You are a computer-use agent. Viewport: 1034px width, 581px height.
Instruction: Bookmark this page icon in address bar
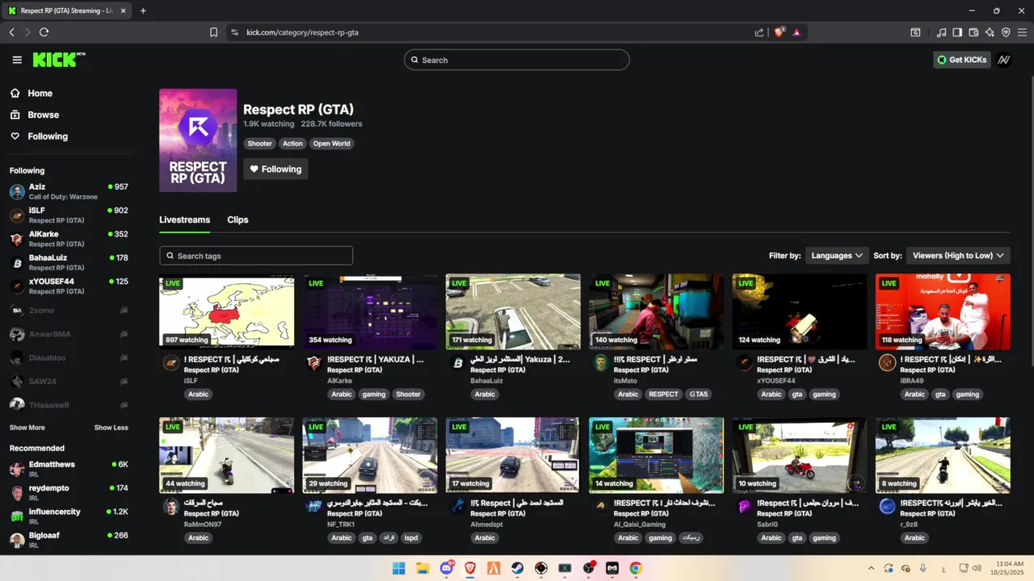(213, 32)
